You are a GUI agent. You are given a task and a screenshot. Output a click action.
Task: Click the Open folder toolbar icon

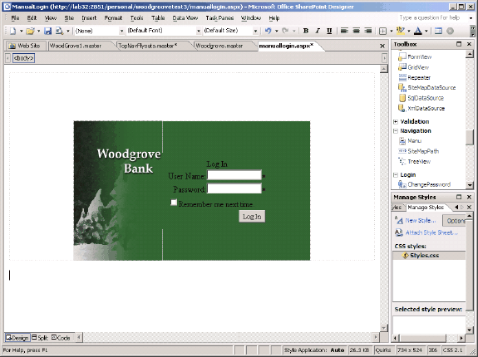coord(30,31)
